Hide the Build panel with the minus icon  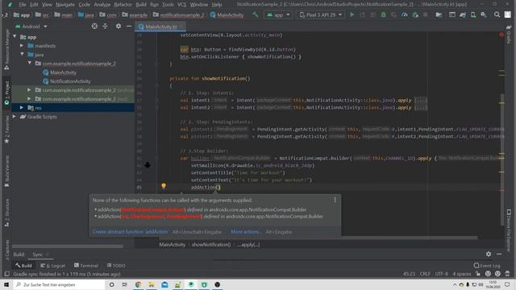click(499, 255)
